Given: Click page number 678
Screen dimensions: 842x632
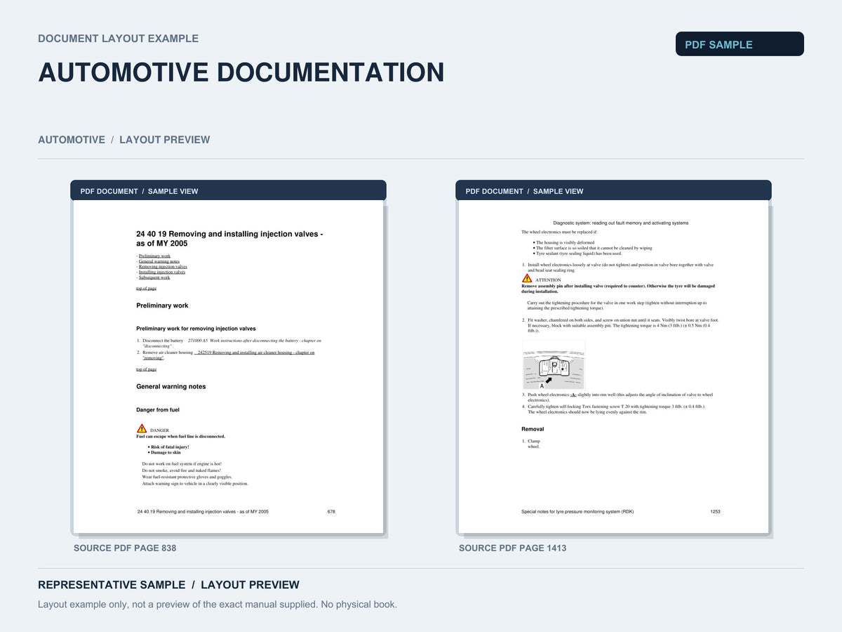Looking at the screenshot, I should 331,511.
